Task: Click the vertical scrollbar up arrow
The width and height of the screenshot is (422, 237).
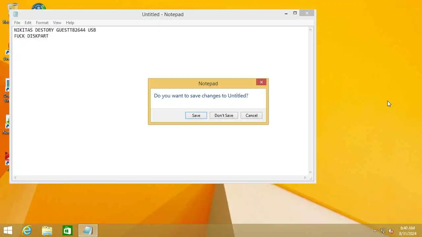Action: tap(310, 30)
